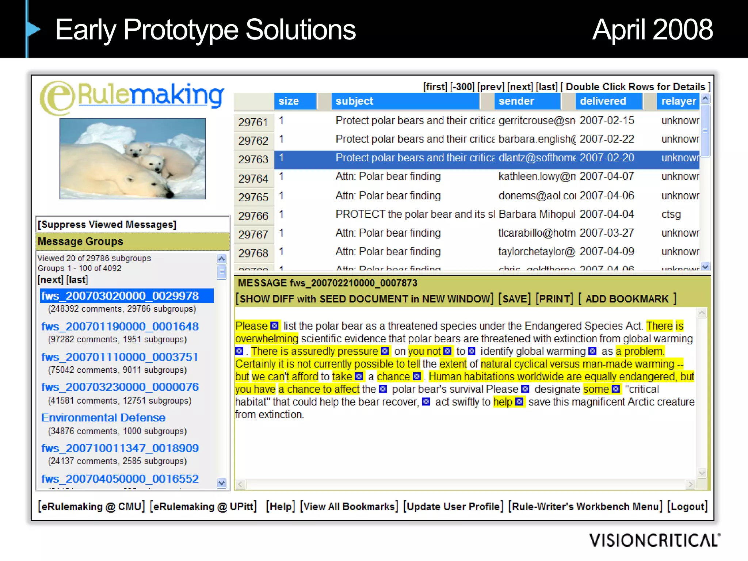Sort by the sender column header
This screenshot has width=748, height=561.
point(527,101)
